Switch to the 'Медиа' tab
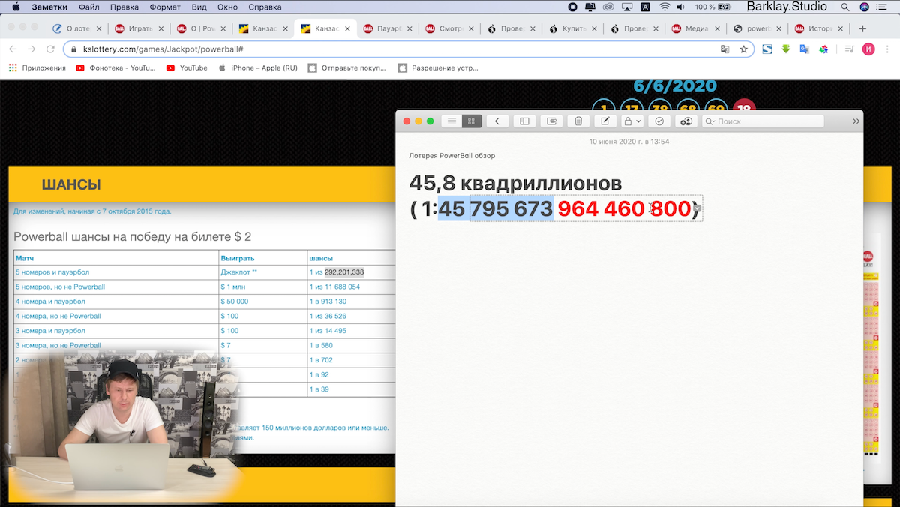900x507 pixels. [697, 29]
